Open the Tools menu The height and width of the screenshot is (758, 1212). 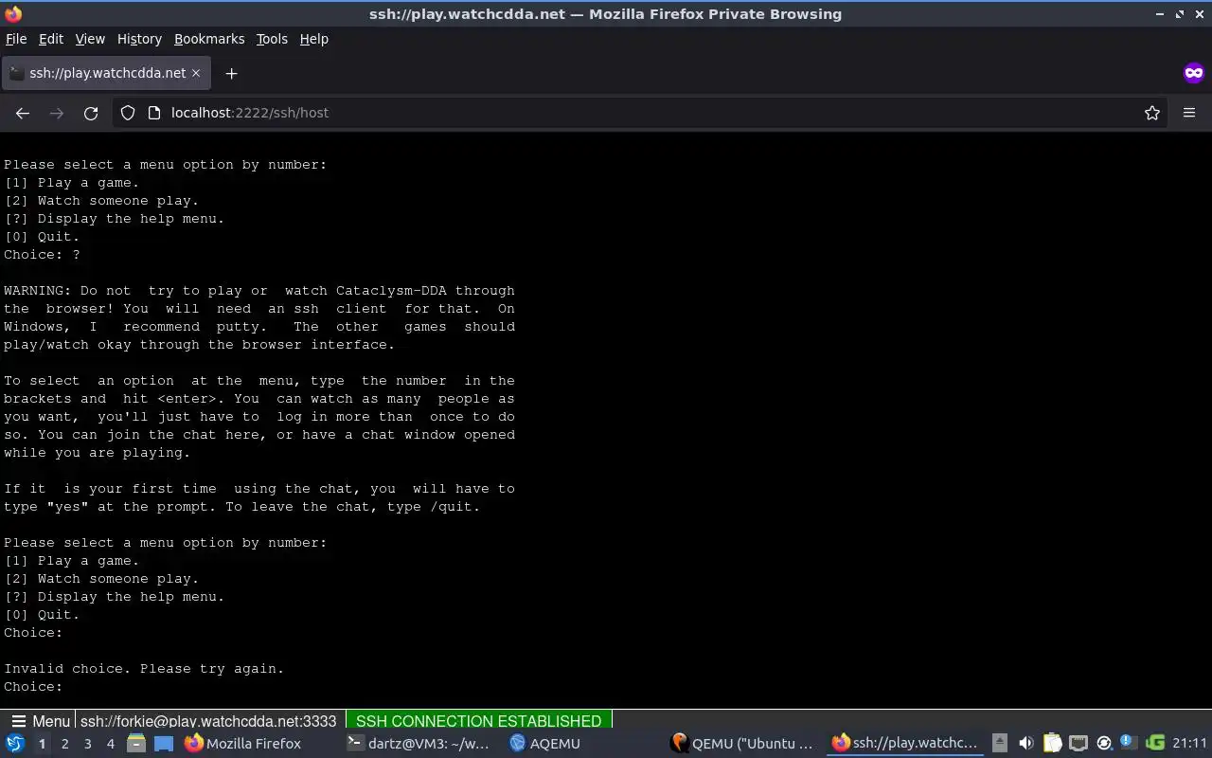pyautogui.click(x=272, y=39)
